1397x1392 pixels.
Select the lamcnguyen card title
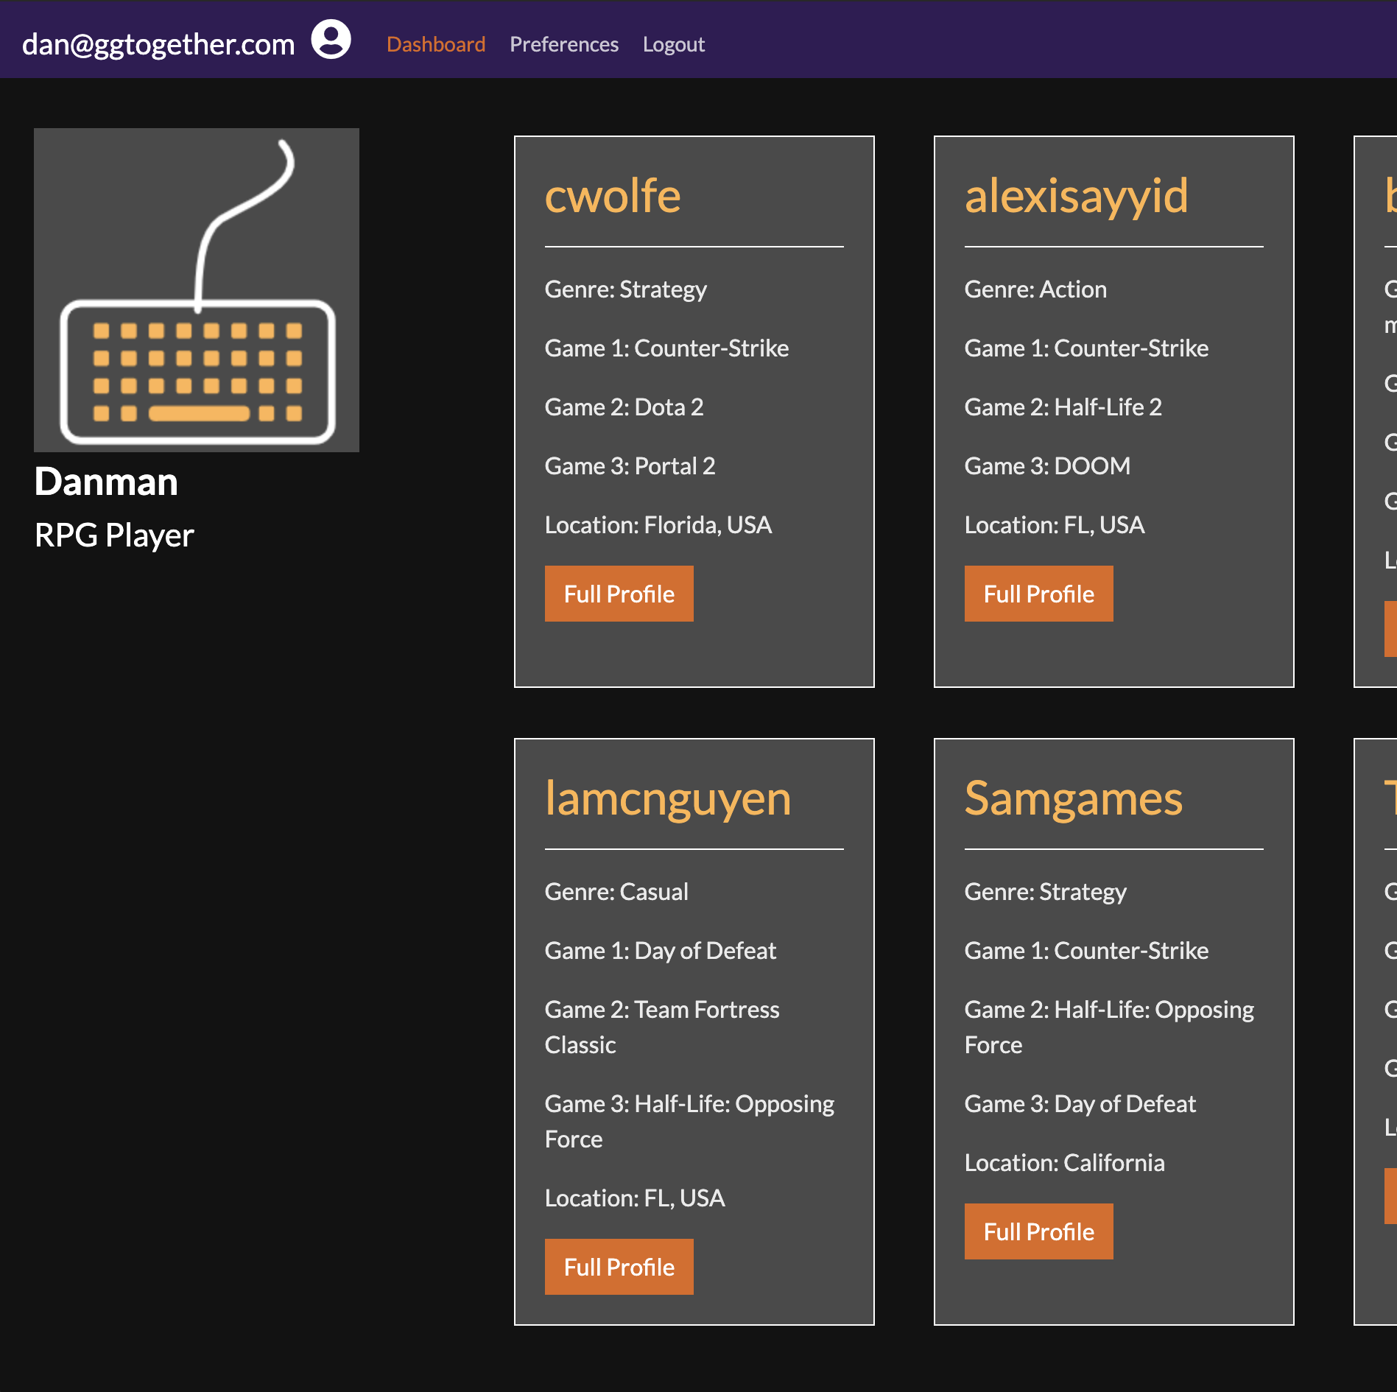(668, 799)
